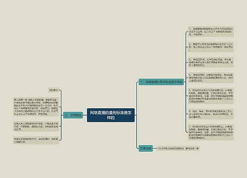Image resolution: width=247 pixels, height=178 pixels.
Task: Select leaf node numbered 5 about 税务机关
Action: coord(211,96)
